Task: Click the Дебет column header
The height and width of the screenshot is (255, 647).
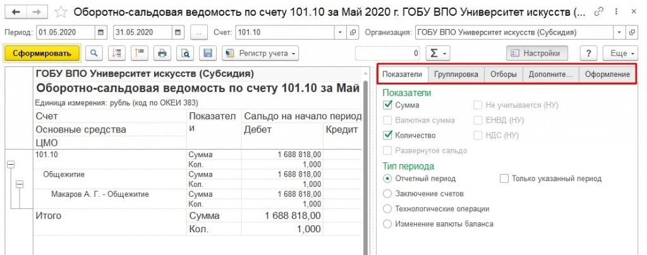Action: click(258, 129)
